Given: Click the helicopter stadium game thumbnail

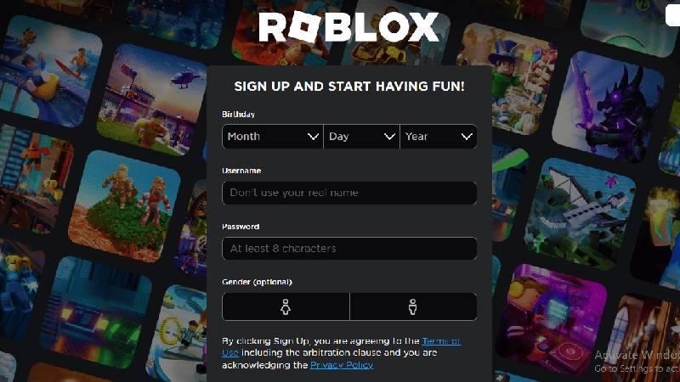Looking at the screenshot, I should coord(153,100).
